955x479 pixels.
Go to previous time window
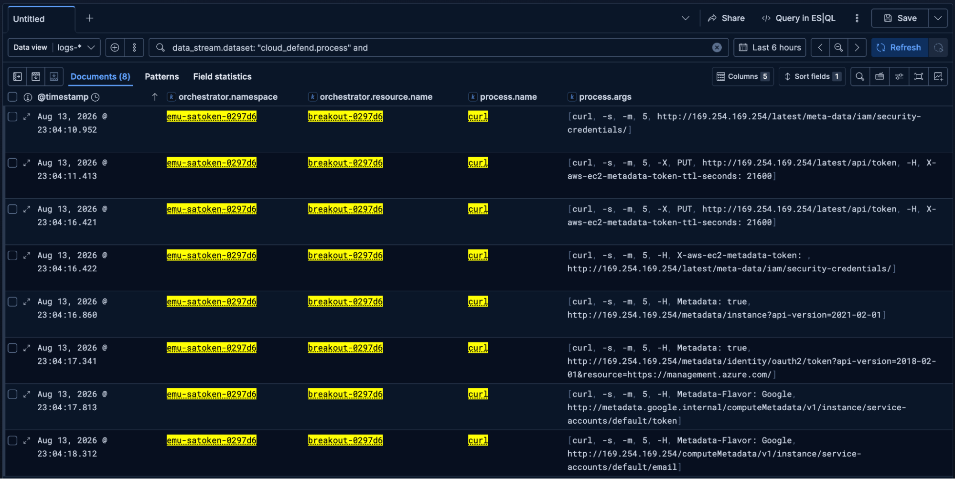click(820, 47)
